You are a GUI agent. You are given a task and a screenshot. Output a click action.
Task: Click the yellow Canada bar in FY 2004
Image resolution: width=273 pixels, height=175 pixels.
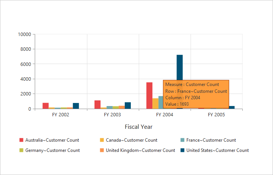pyautogui.click(x=155, y=103)
